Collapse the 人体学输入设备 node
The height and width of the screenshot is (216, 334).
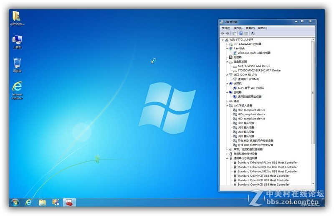tap(227, 106)
